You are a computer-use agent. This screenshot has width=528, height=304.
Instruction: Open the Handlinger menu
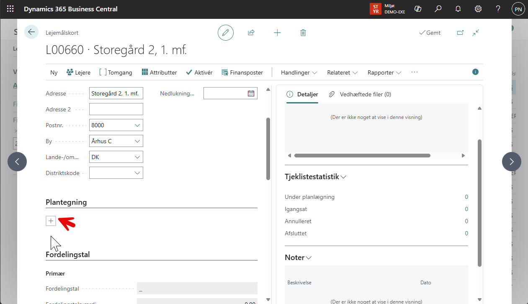tap(299, 72)
